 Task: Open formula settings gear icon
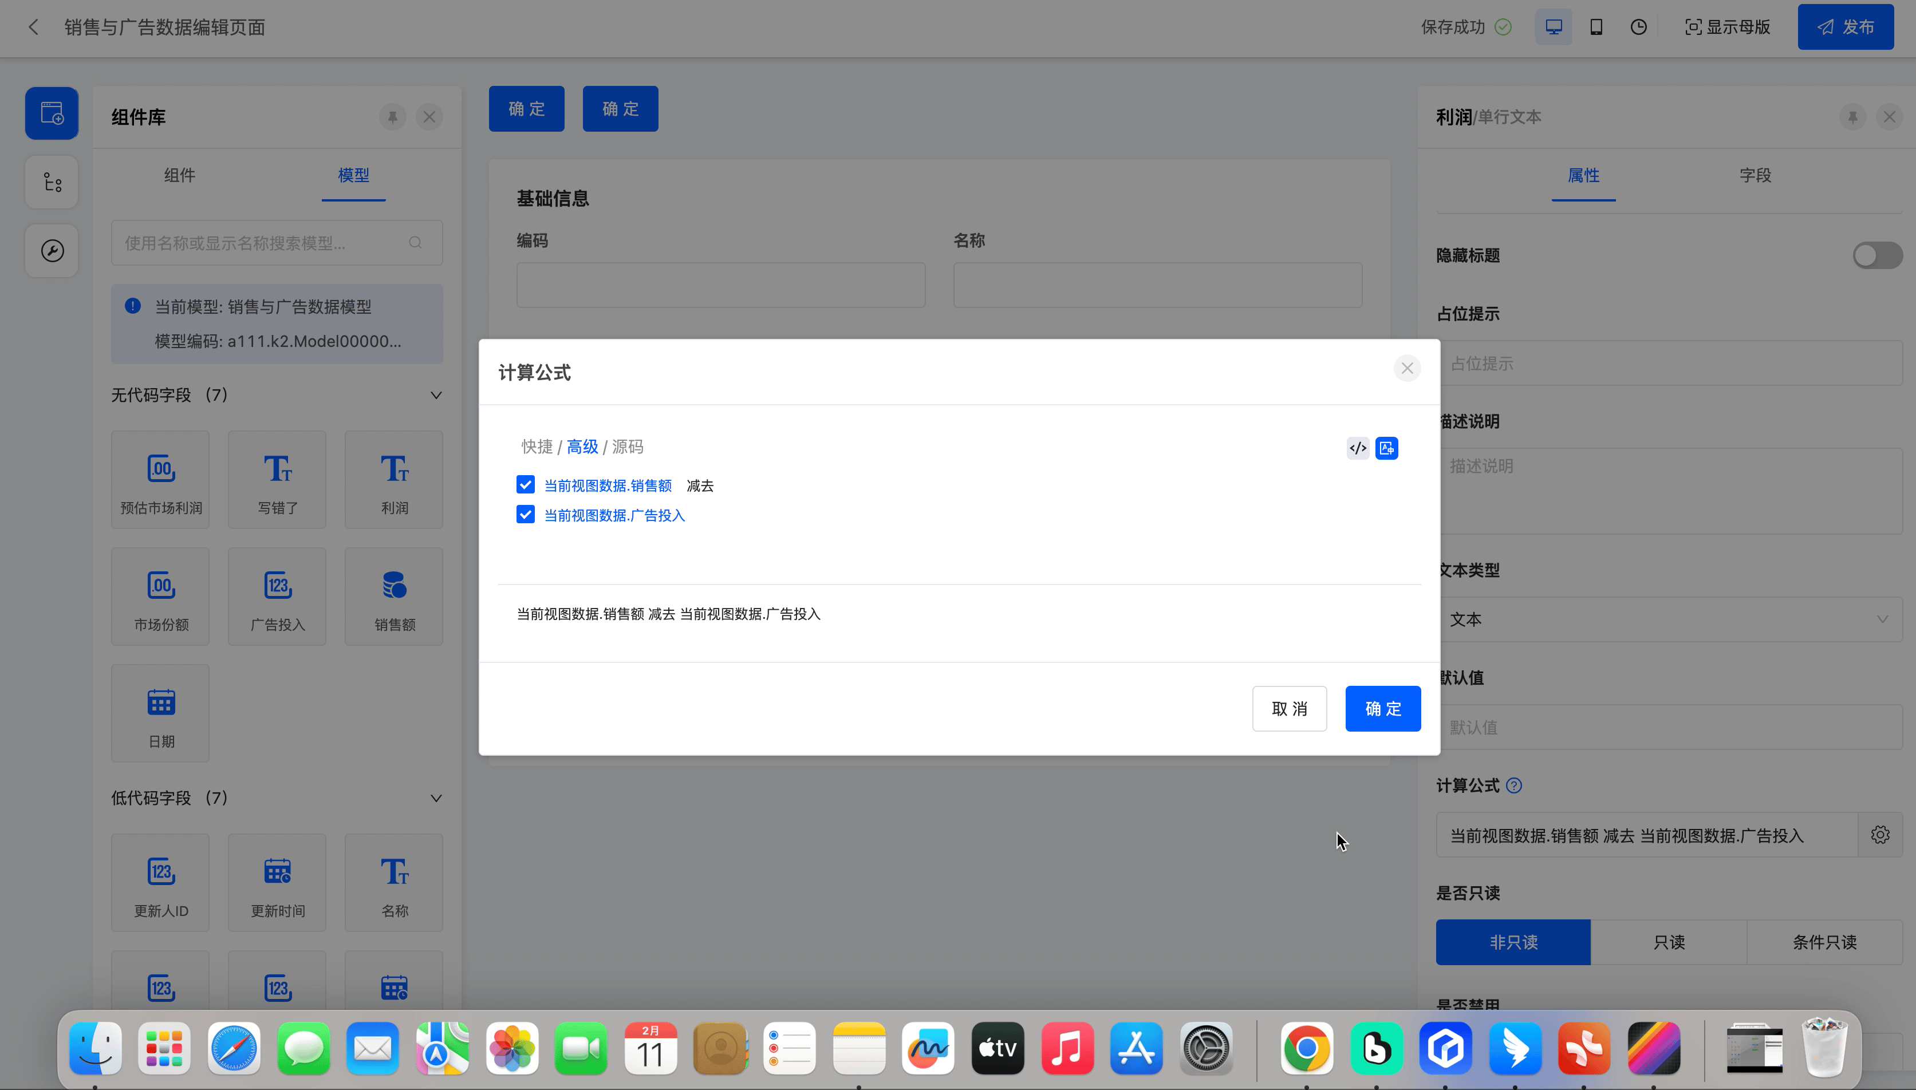click(1880, 835)
